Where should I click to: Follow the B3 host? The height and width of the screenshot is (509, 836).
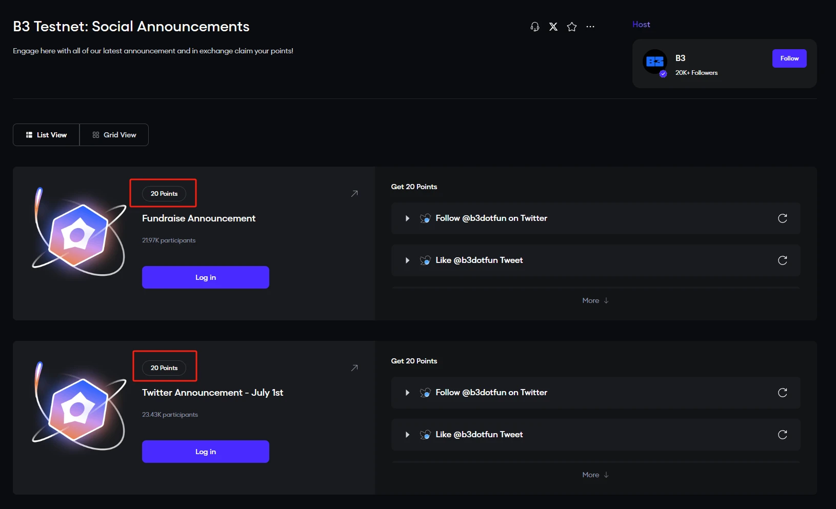click(789, 58)
